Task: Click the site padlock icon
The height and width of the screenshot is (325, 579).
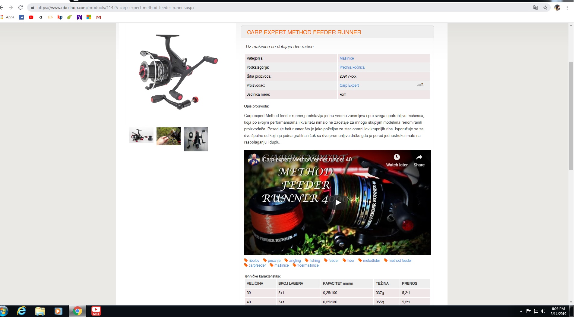Action: click(33, 8)
